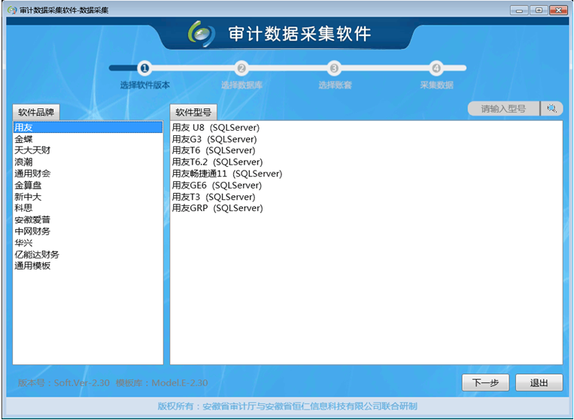Select step 2 circle marker
This screenshot has width=574, height=420.
241,68
